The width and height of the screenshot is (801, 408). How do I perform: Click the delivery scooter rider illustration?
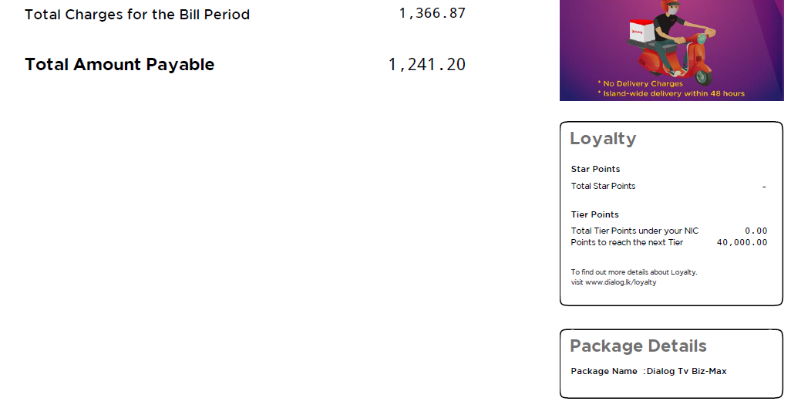(x=673, y=42)
